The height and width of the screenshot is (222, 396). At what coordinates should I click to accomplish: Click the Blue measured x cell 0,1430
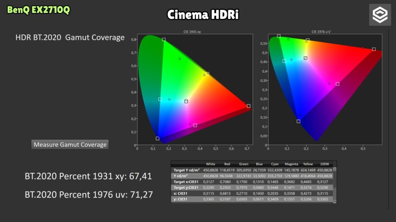coord(258,193)
